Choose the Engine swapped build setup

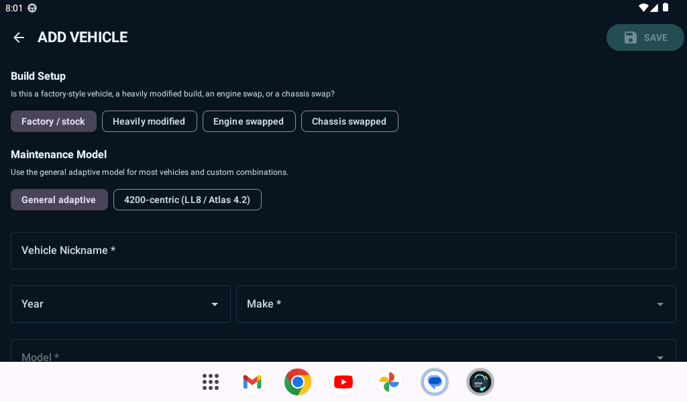click(x=249, y=121)
